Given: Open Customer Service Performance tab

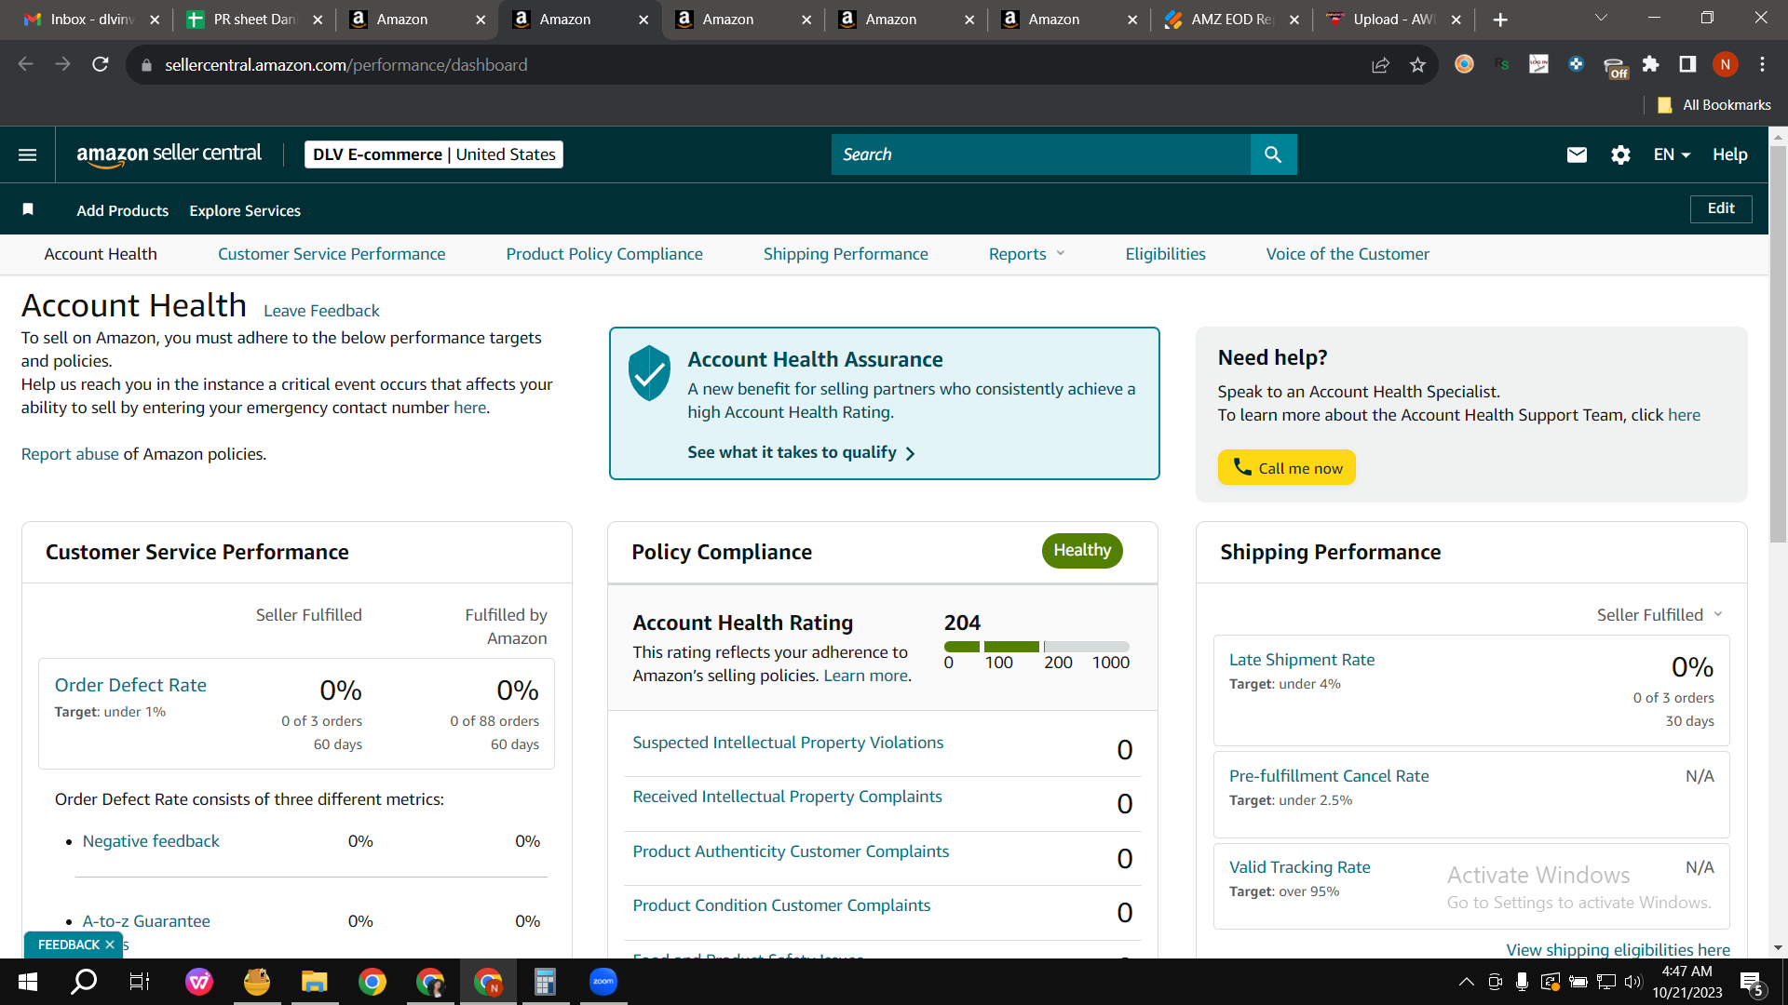Looking at the screenshot, I should pos(332,254).
